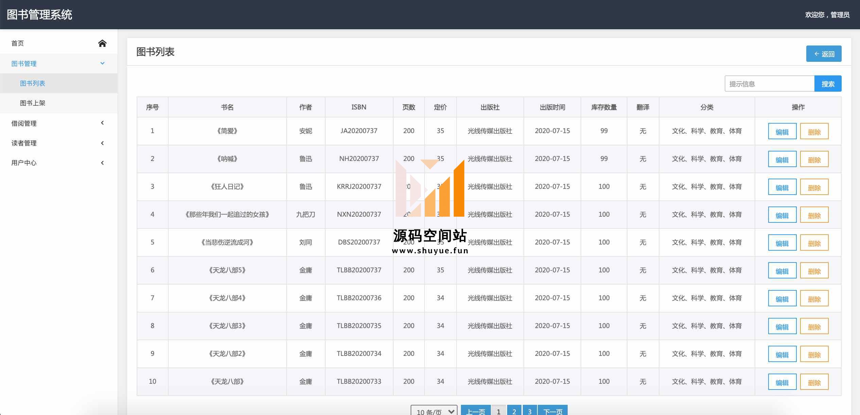Click the 搜索 button
The image size is (860, 415).
828,84
